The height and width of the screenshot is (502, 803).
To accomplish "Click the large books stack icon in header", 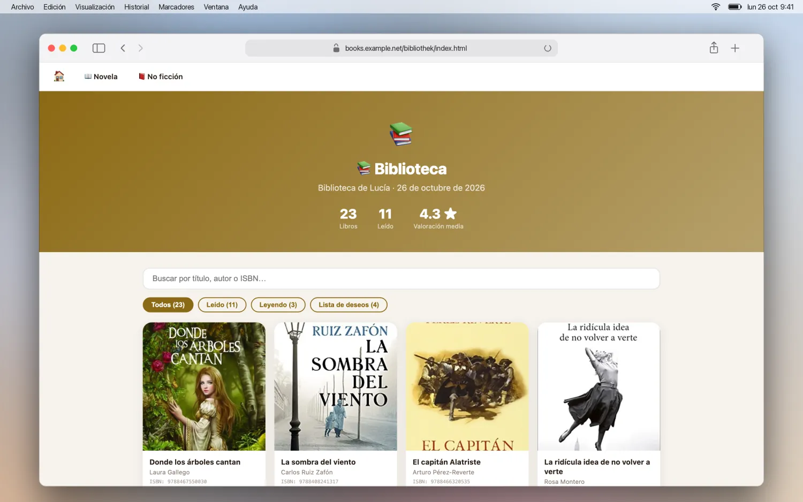I will (401, 134).
